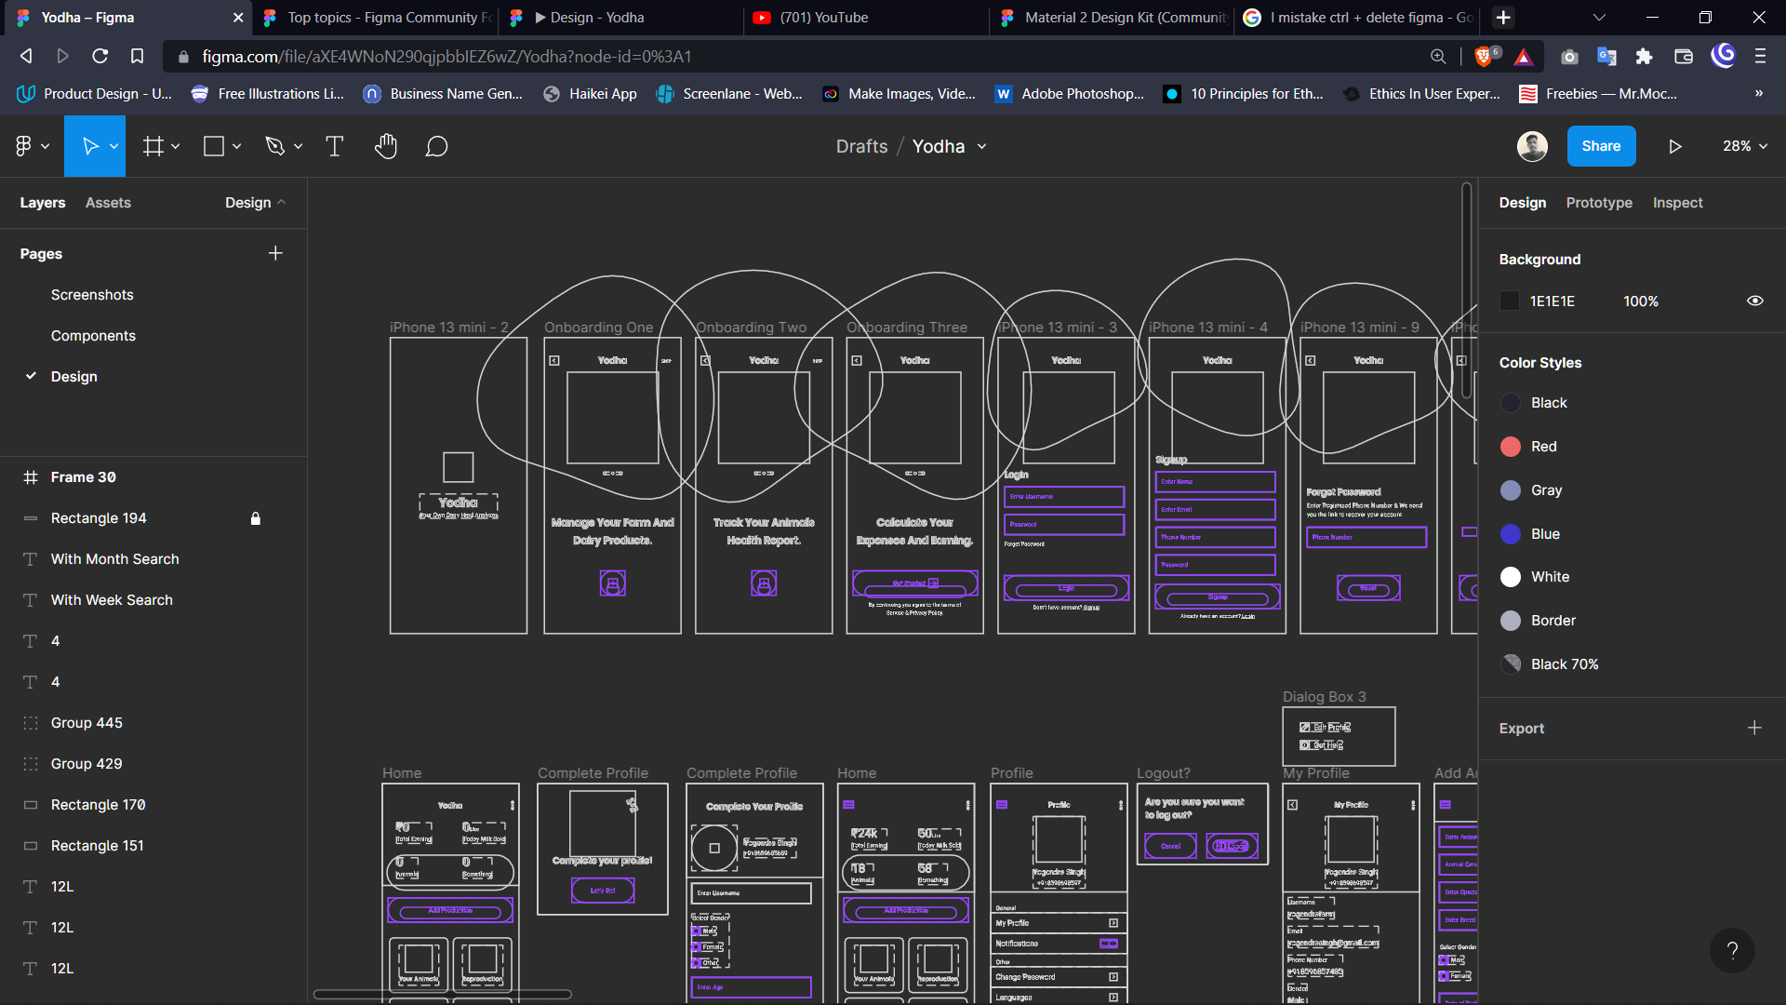Select the Blue color style swatch
The image size is (1786, 1005).
point(1511,534)
